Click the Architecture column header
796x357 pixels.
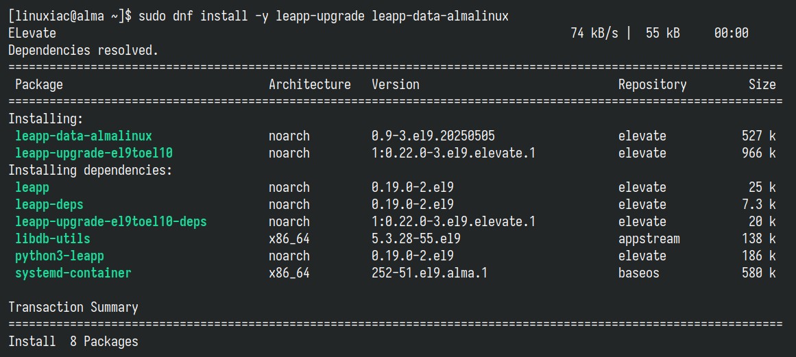310,84
